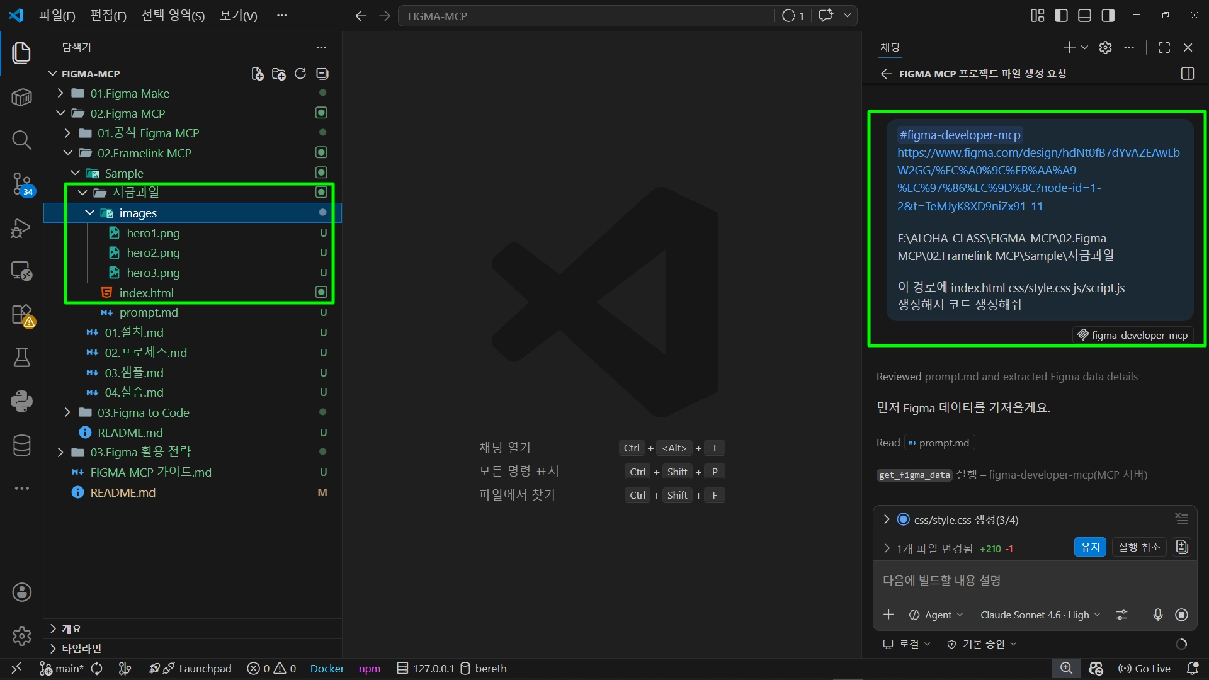Open the 보기(V) menu
Screen dimensions: 1209x680
[238, 16]
